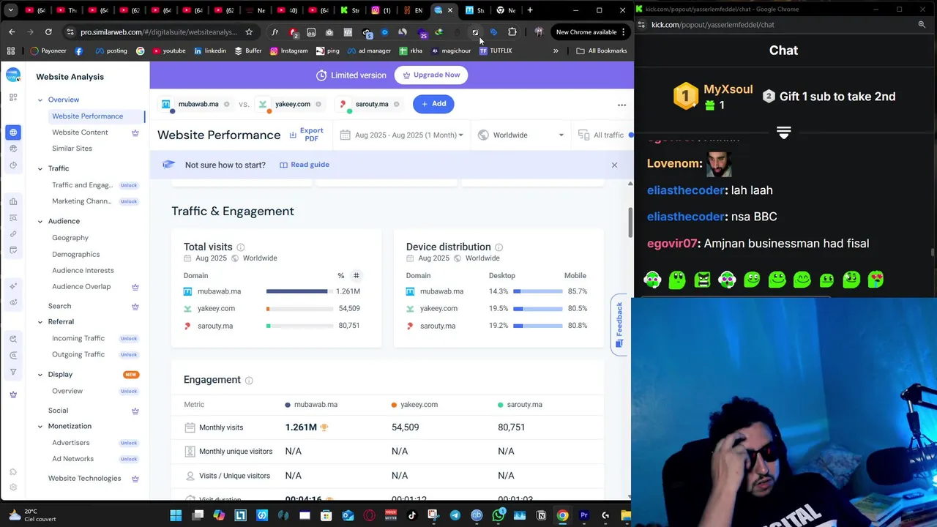Remove sarouty.ma from comparison
Viewport: 937px width, 527px height.
click(x=397, y=104)
